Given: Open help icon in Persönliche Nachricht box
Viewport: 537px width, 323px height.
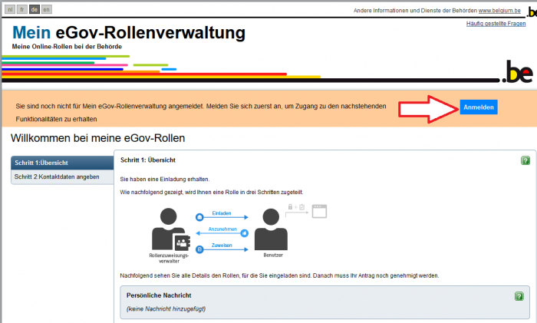Looking at the screenshot, I should tap(519, 296).
